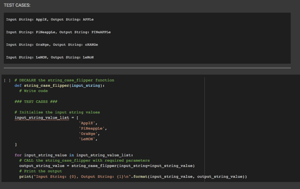Screen dimensions: 300x189
Task: Click the '# Write code' comment line
Action: click(34, 91)
